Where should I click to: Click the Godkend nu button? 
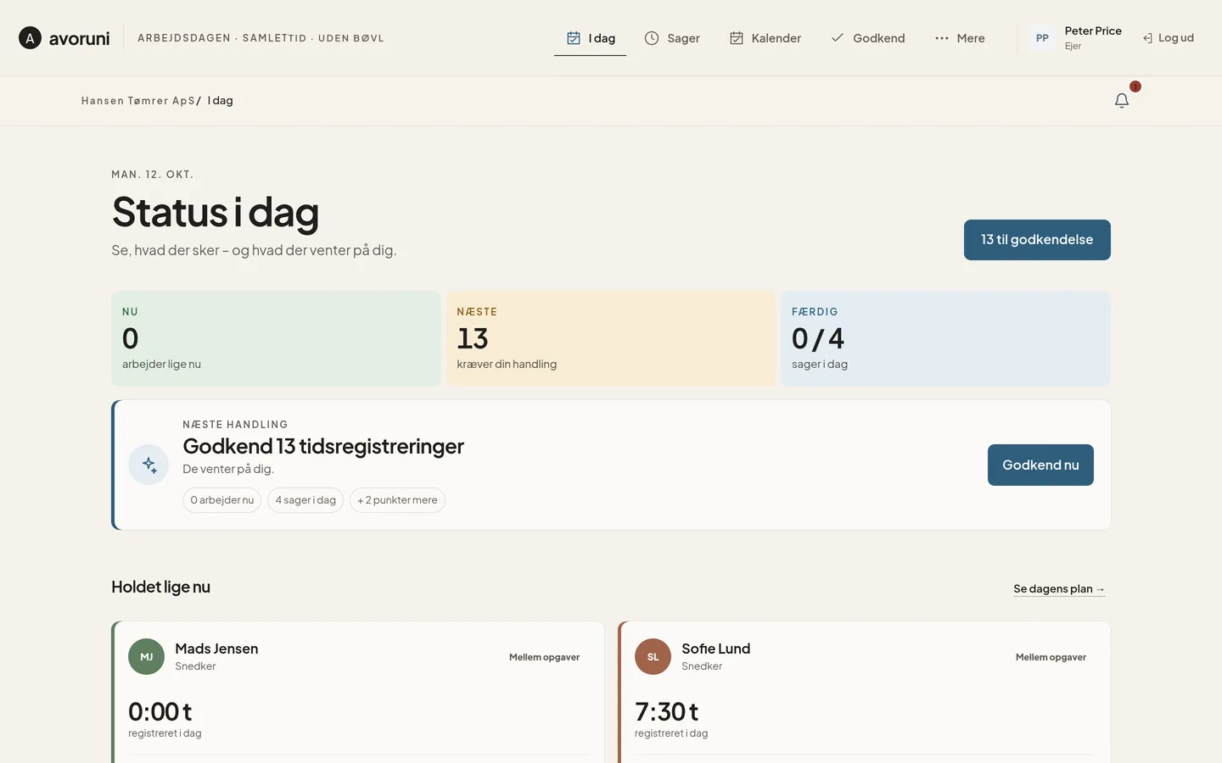tap(1040, 465)
